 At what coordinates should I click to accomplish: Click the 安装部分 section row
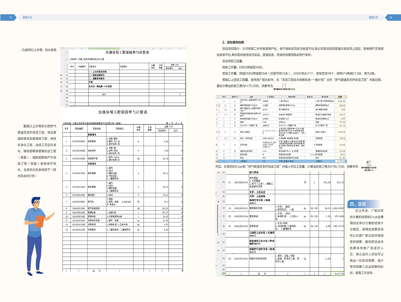click(x=123, y=164)
